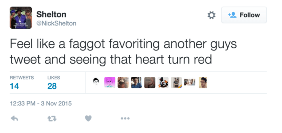Screen dimensions: 282x133
Task: Follow the NickShelton account
Action: [x=244, y=15]
